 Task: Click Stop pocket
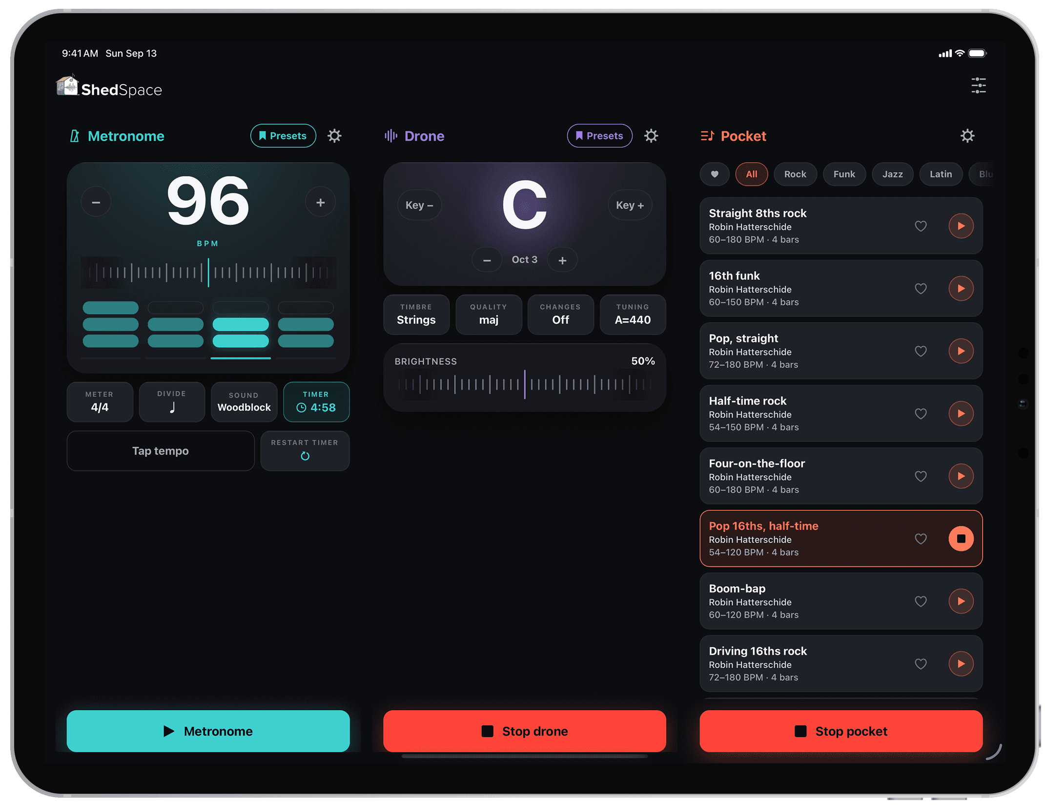click(841, 731)
